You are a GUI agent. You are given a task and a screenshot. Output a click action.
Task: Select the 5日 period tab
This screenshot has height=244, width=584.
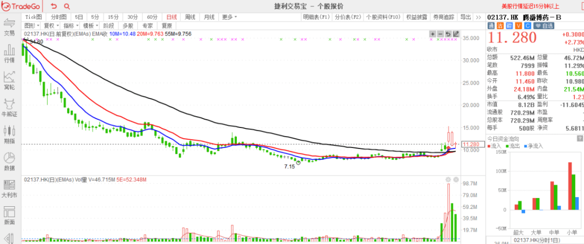[x=79, y=17]
